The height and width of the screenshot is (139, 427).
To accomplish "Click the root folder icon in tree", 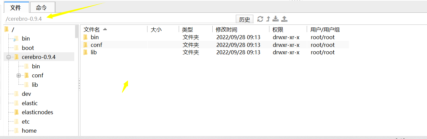I will [6, 29].
